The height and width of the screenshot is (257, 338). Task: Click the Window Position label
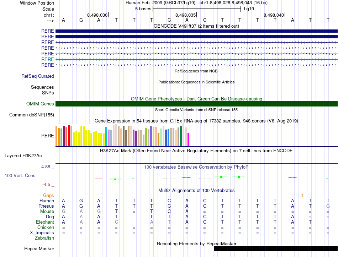tap(37, 3)
